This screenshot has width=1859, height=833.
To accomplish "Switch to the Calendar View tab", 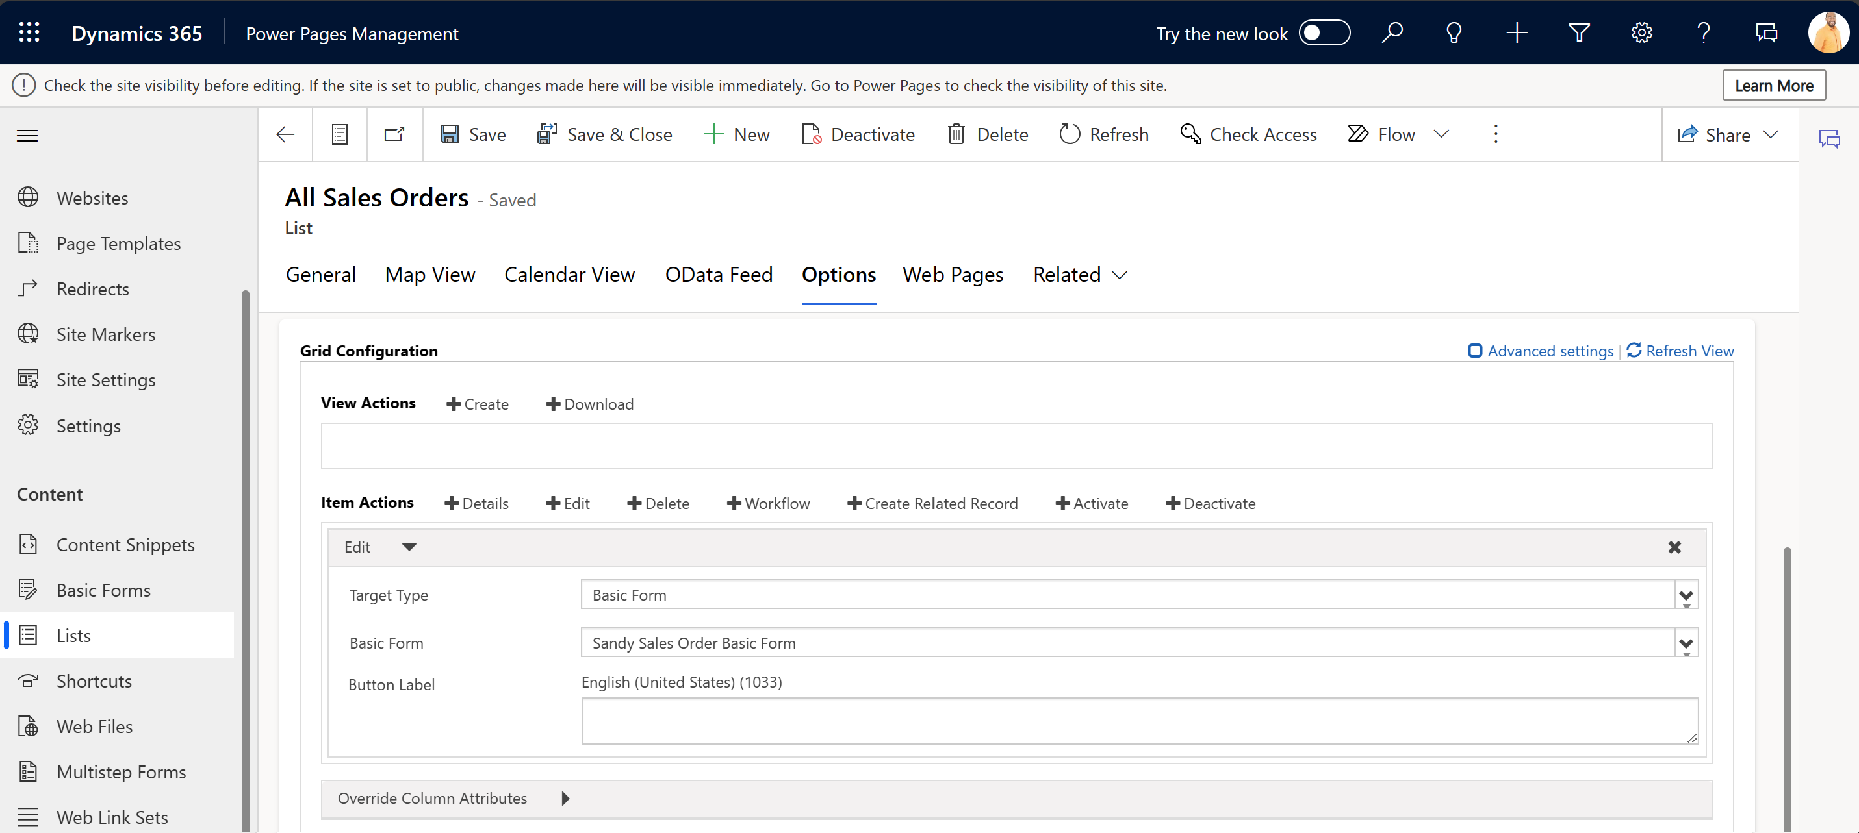I will coord(569,275).
